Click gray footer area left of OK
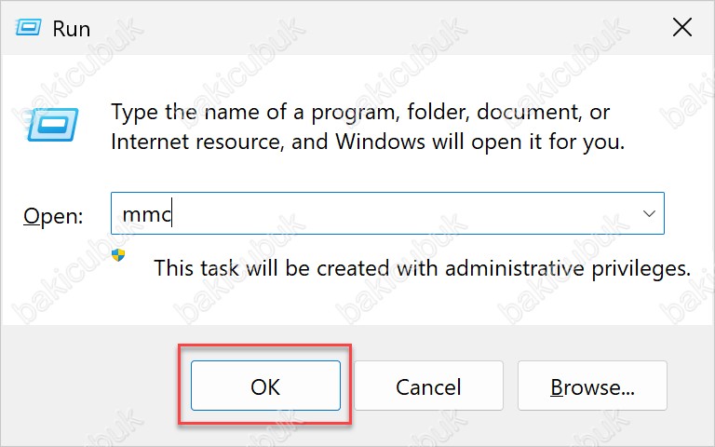715x447 pixels. (x=91, y=386)
